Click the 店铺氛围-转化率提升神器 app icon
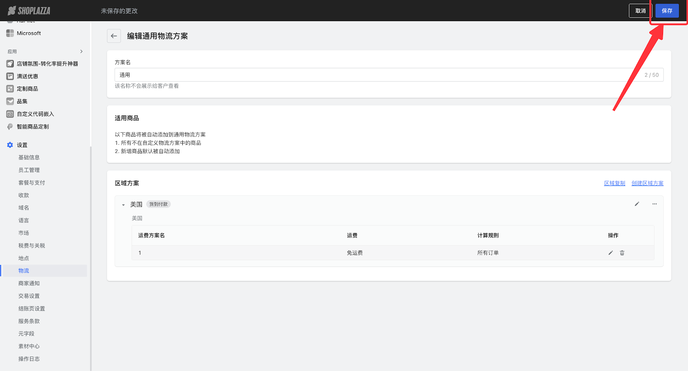 pos(10,64)
